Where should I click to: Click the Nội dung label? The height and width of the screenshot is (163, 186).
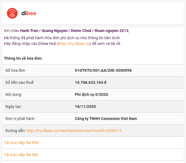[x=13, y=95]
